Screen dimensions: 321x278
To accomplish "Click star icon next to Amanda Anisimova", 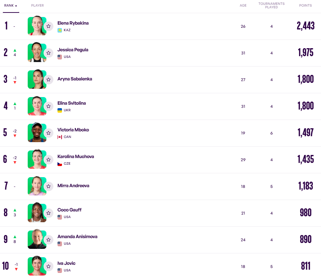I will tap(48, 240).
